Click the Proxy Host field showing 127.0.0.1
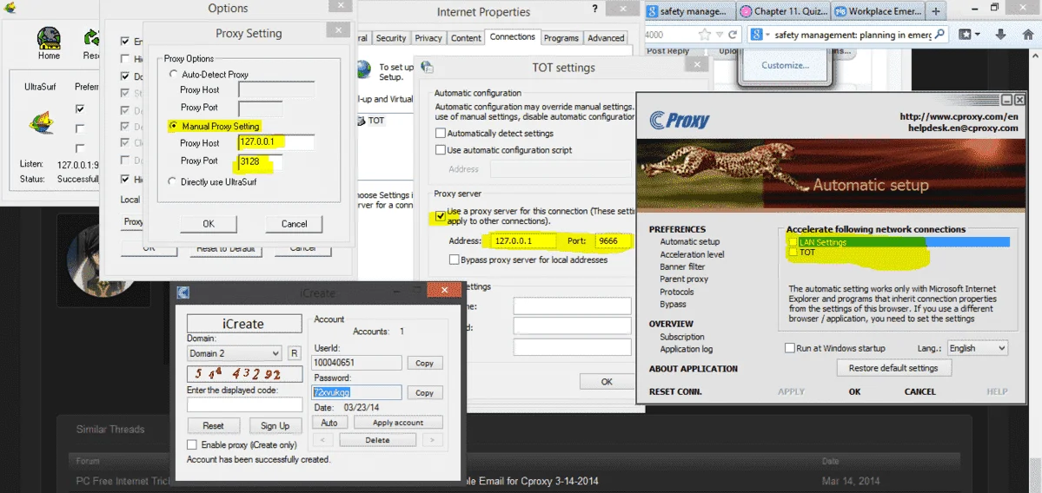Screen dimensions: 1042x493 [x=275, y=142]
